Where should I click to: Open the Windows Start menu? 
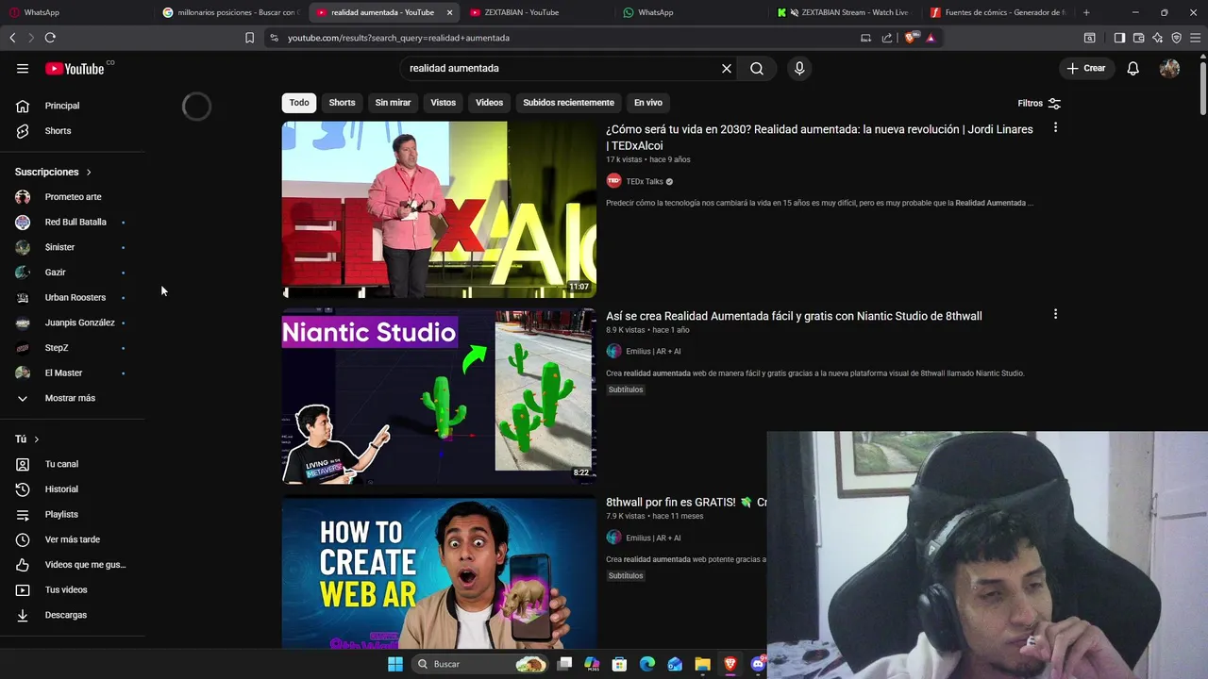click(x=395, y=664)
